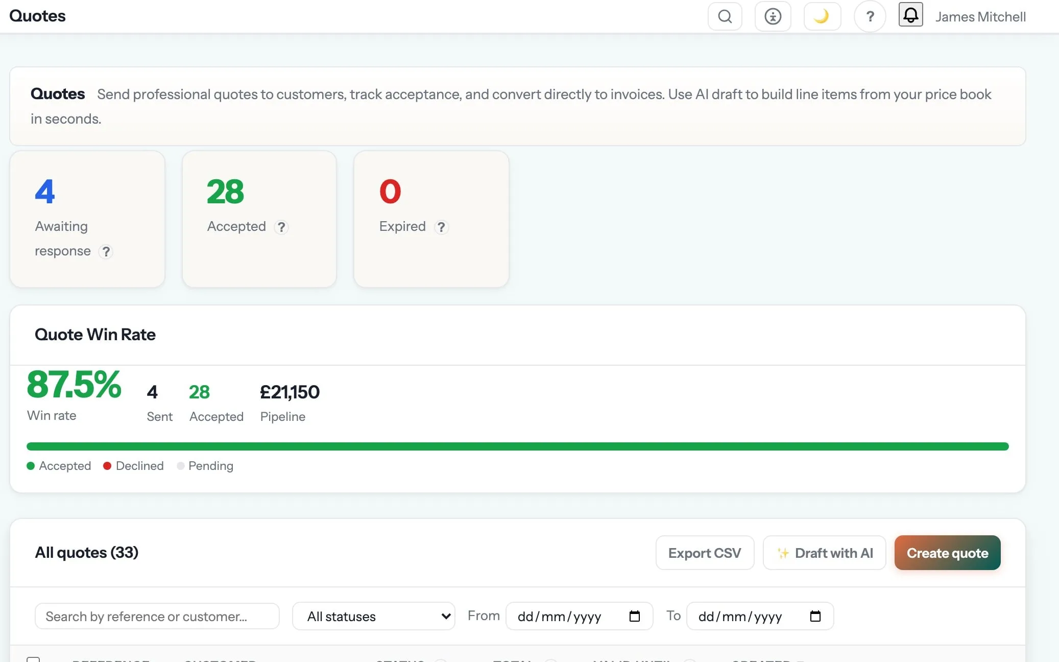Click the Quote Win Rate heading

(x=95, y=335)
